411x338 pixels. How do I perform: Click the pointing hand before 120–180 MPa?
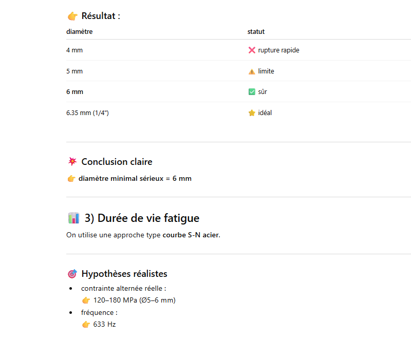click(x=86, y=301)
